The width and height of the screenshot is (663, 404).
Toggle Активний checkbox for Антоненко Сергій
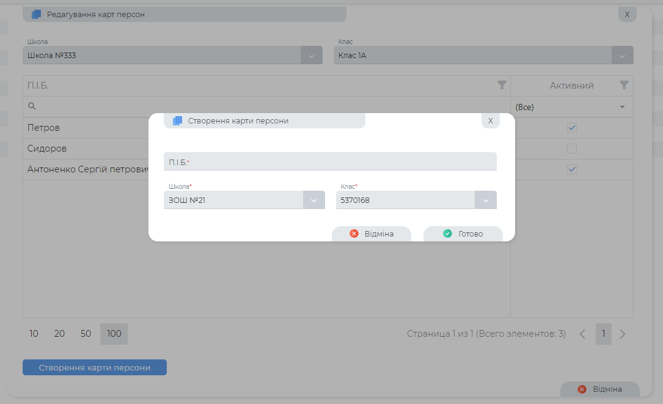pos(572,169)
